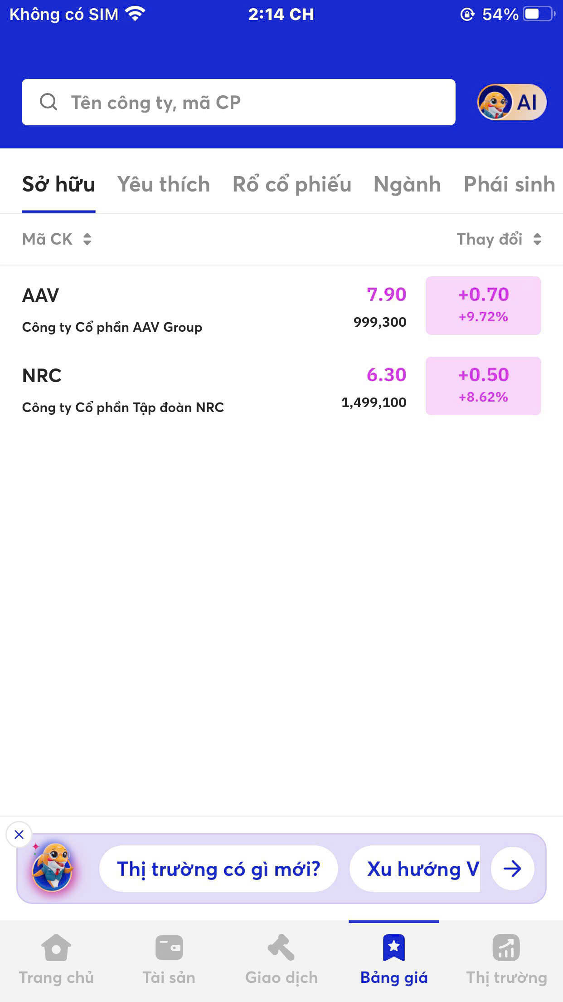
Task: Open Giao dịch gavel icon
Action: coord(281,948)
